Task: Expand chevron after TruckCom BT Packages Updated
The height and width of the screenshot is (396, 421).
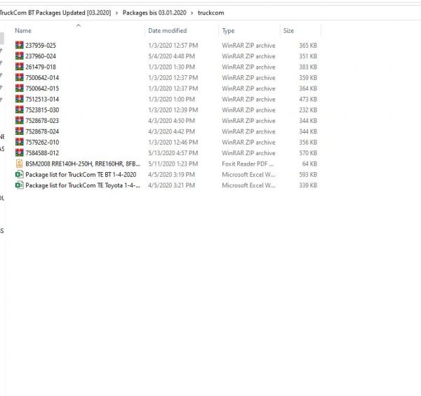Action: 116,13
